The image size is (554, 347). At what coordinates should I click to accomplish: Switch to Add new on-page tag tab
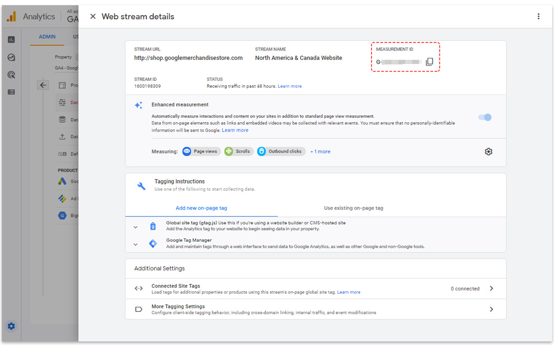point(201,208)
